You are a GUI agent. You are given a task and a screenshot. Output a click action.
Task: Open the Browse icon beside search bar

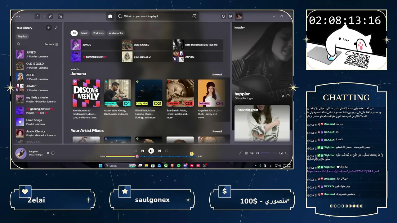tap(194, 16)
